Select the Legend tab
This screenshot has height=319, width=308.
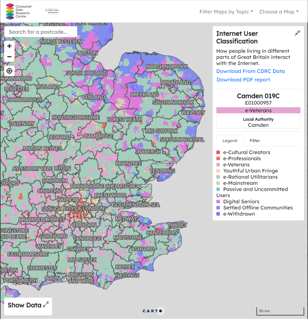(x=230, y=141)
